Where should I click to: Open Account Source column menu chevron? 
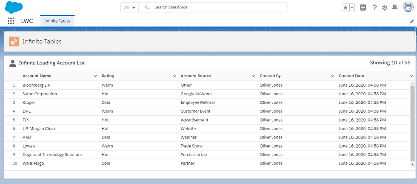(x=254, y=76)
